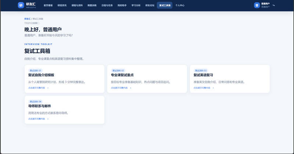Screen dimensions: 294x154
Task: Select the active 复试工具箱 tab
Action: point(165,5)
